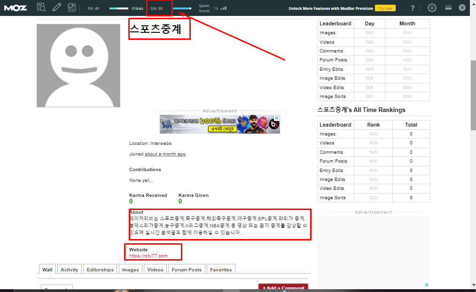
Task: Expand the Day column in the Leaderboard
Action: pos(369,23)
